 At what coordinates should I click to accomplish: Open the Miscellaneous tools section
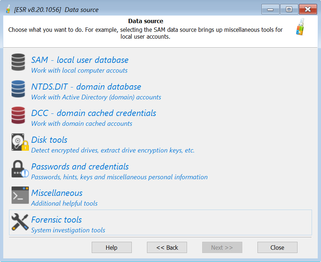click(57, 193)
